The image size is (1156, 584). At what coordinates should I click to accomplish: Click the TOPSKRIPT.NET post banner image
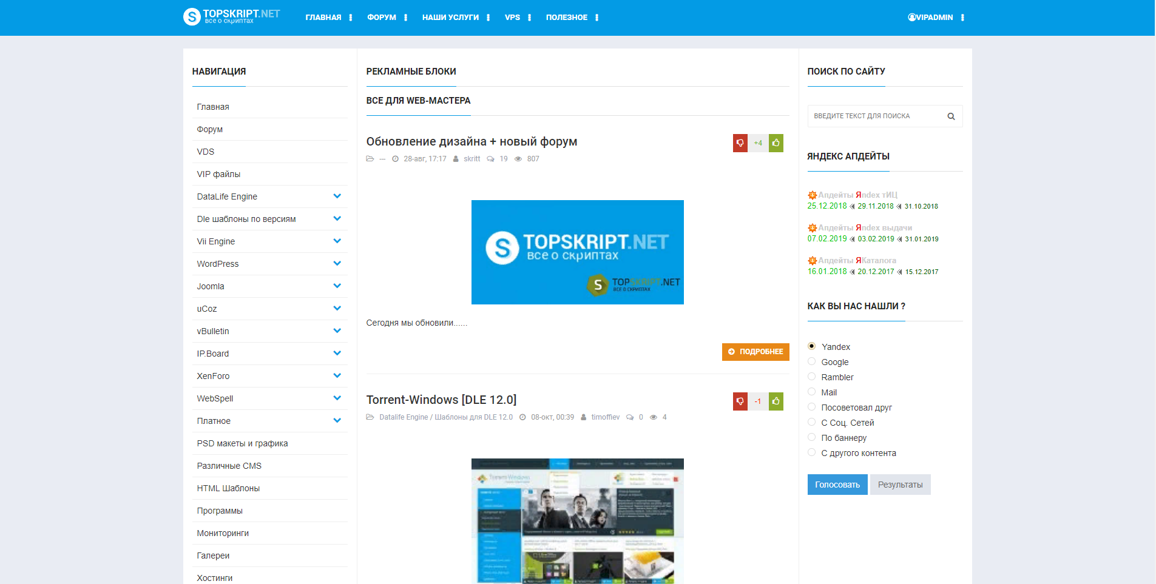pyautogui.click(x=578, y=252)
